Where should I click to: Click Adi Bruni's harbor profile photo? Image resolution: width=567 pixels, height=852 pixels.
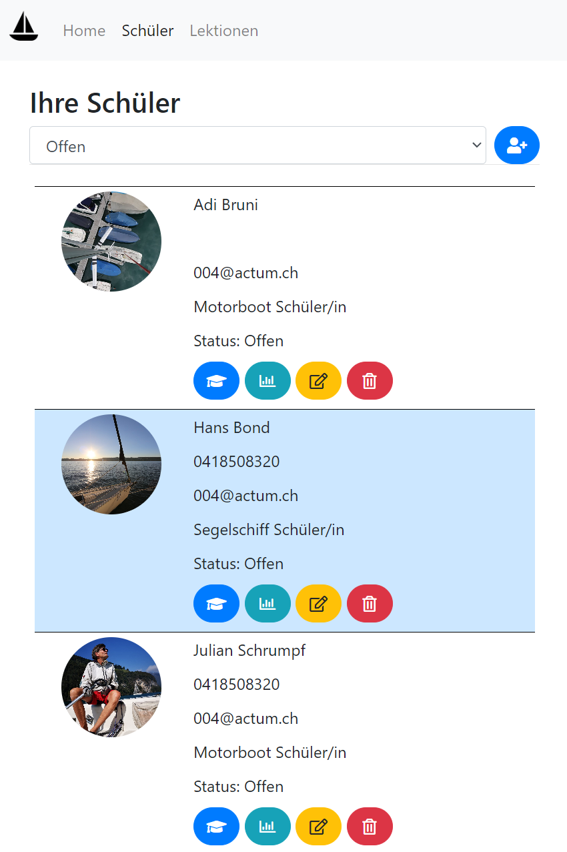(111, 242)
